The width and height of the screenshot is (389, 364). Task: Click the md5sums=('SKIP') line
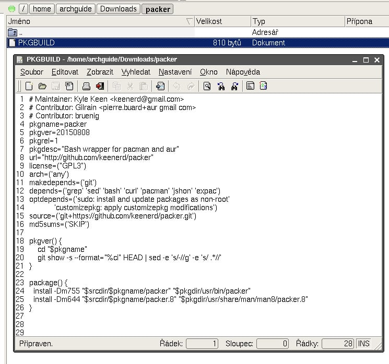coord(59,224)
